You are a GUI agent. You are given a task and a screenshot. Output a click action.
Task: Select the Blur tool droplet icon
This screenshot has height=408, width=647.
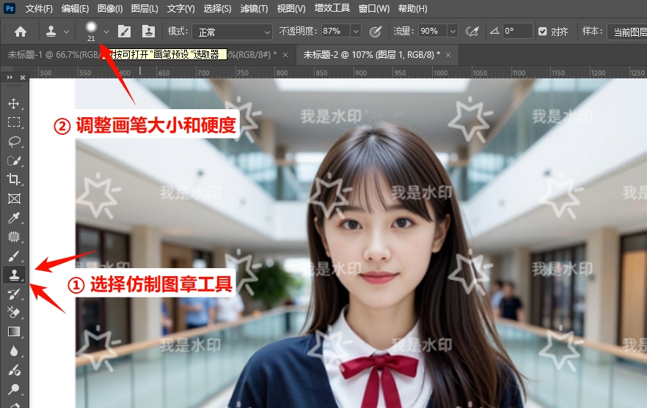[x=14, y=351]
